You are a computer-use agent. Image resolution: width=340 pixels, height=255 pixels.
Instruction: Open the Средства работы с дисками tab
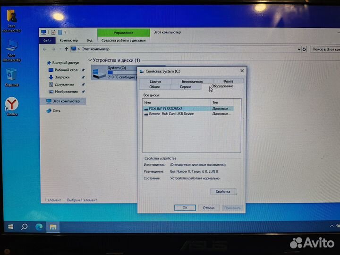point(123,40)
